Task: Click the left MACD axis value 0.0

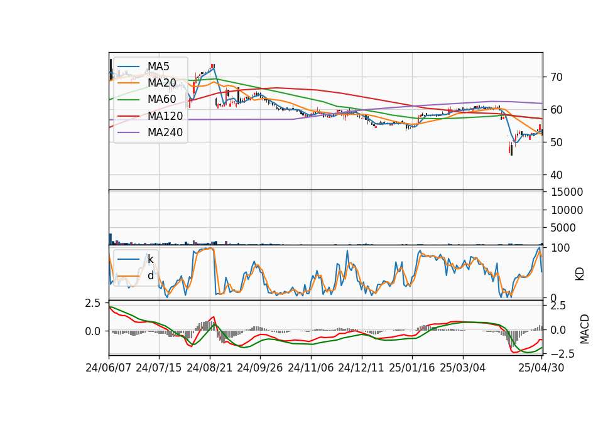Action: 93,331
